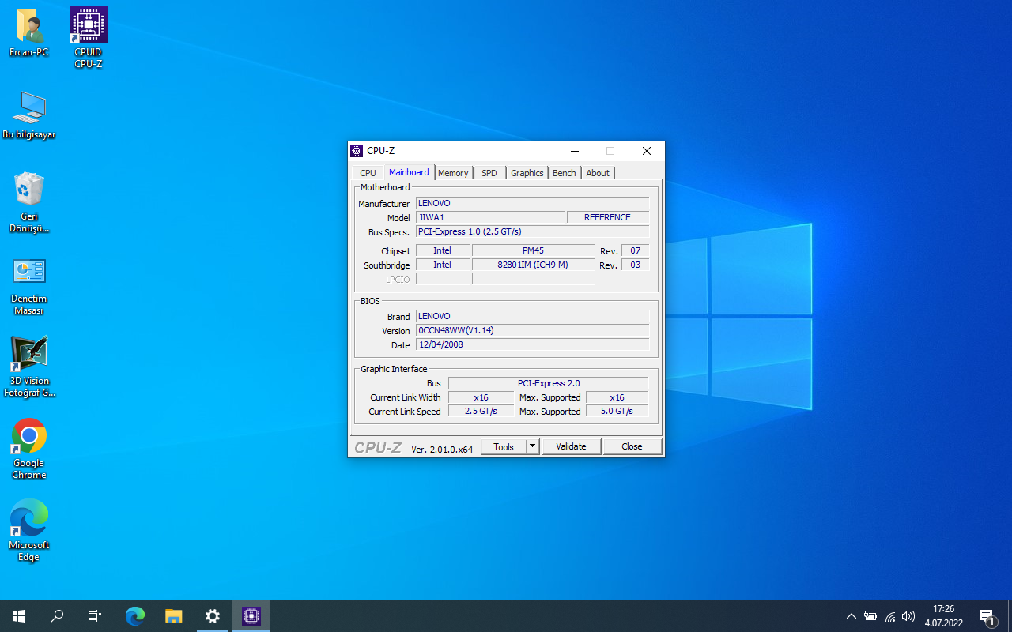Open the Wi-Fi network tray icon
The width and height of the screenshot is (1012, 632).
tap(890, 616)
